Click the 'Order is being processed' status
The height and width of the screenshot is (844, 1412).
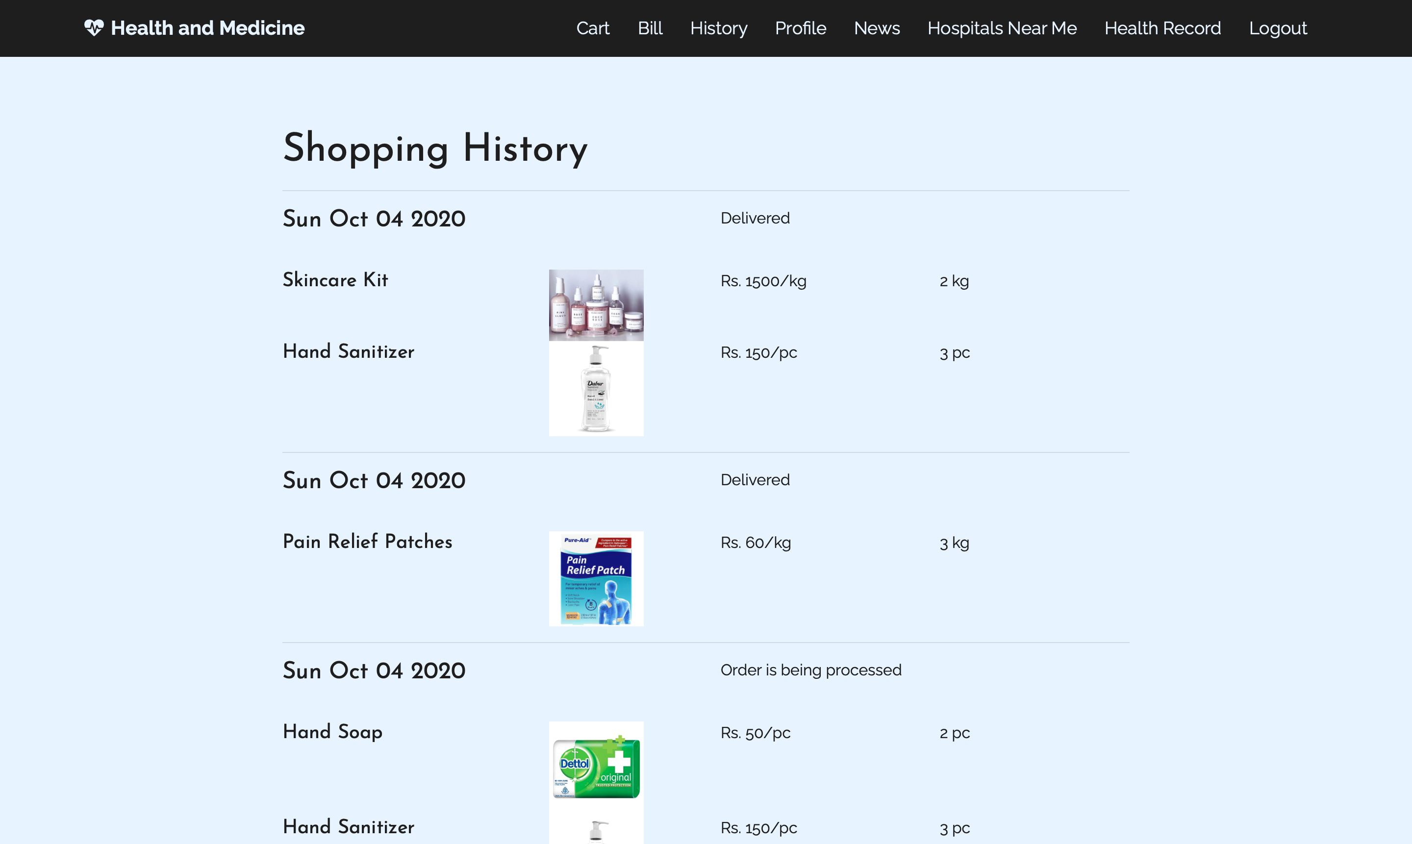(810, 670)
